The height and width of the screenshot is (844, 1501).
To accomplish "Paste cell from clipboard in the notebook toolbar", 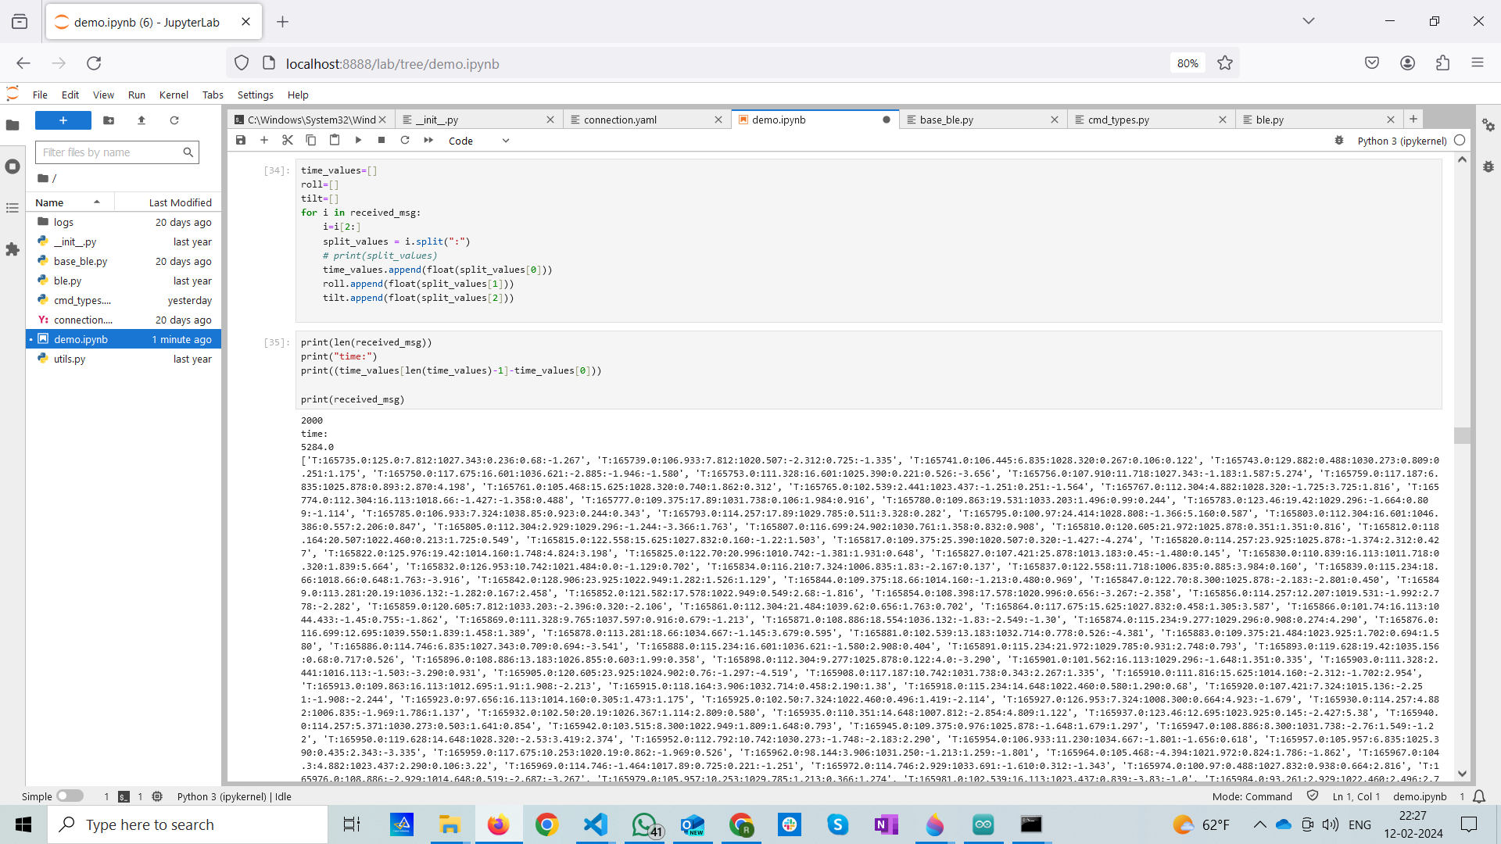I will coord(335,141).
